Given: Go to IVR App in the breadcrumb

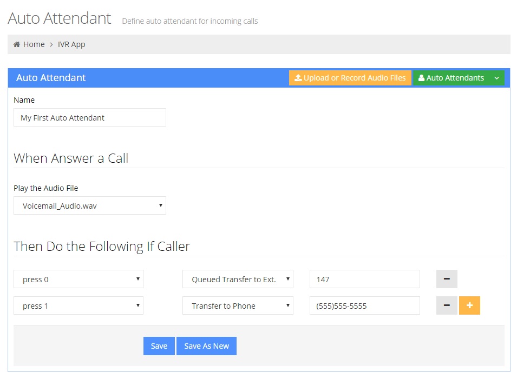Looking at the screenshot, I should (71, 44).
